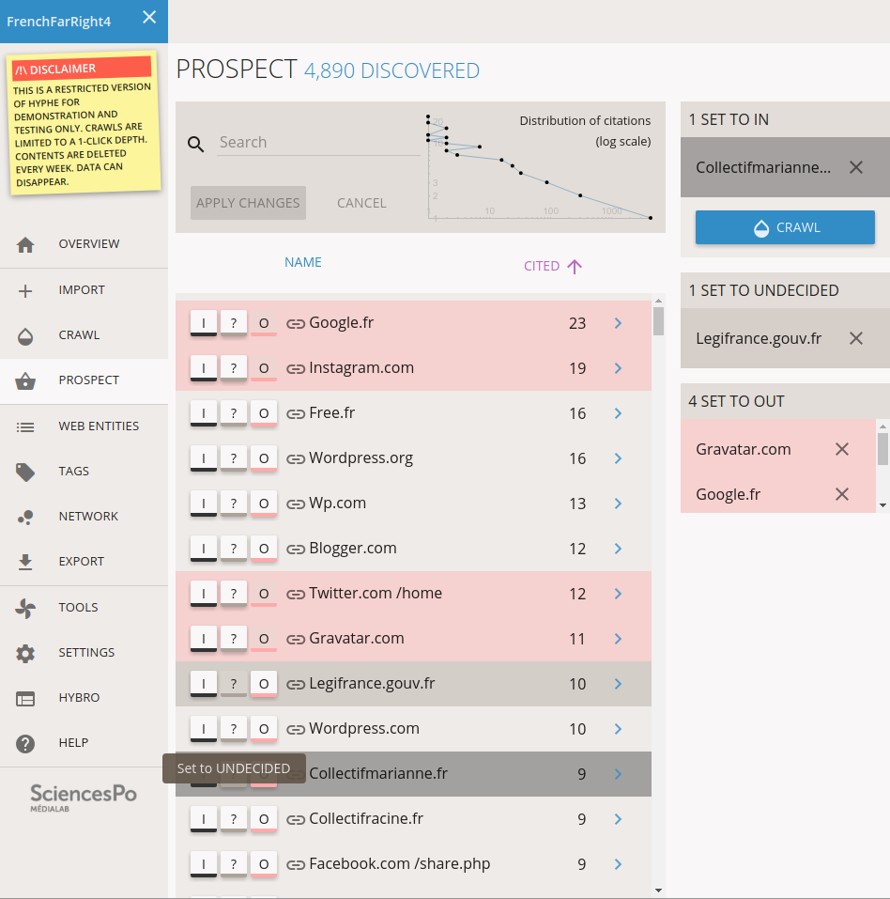Sort list by NAME column
The height and width of the screenshot is (899, 890).
pos(303,262)
